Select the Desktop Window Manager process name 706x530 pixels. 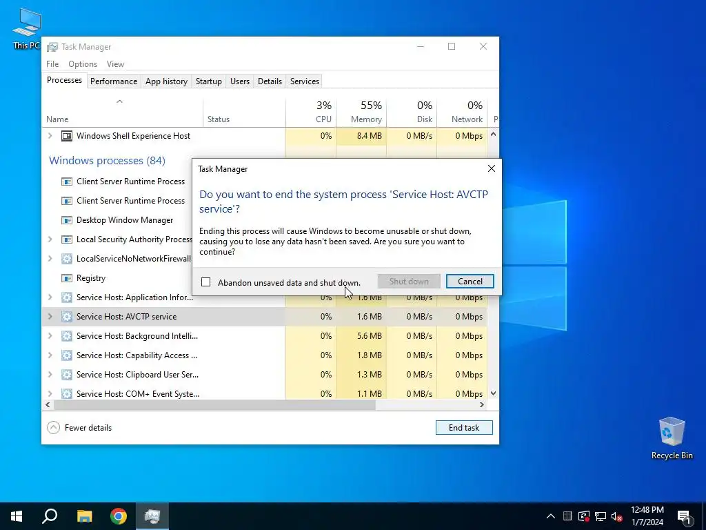tap(125, 220)
